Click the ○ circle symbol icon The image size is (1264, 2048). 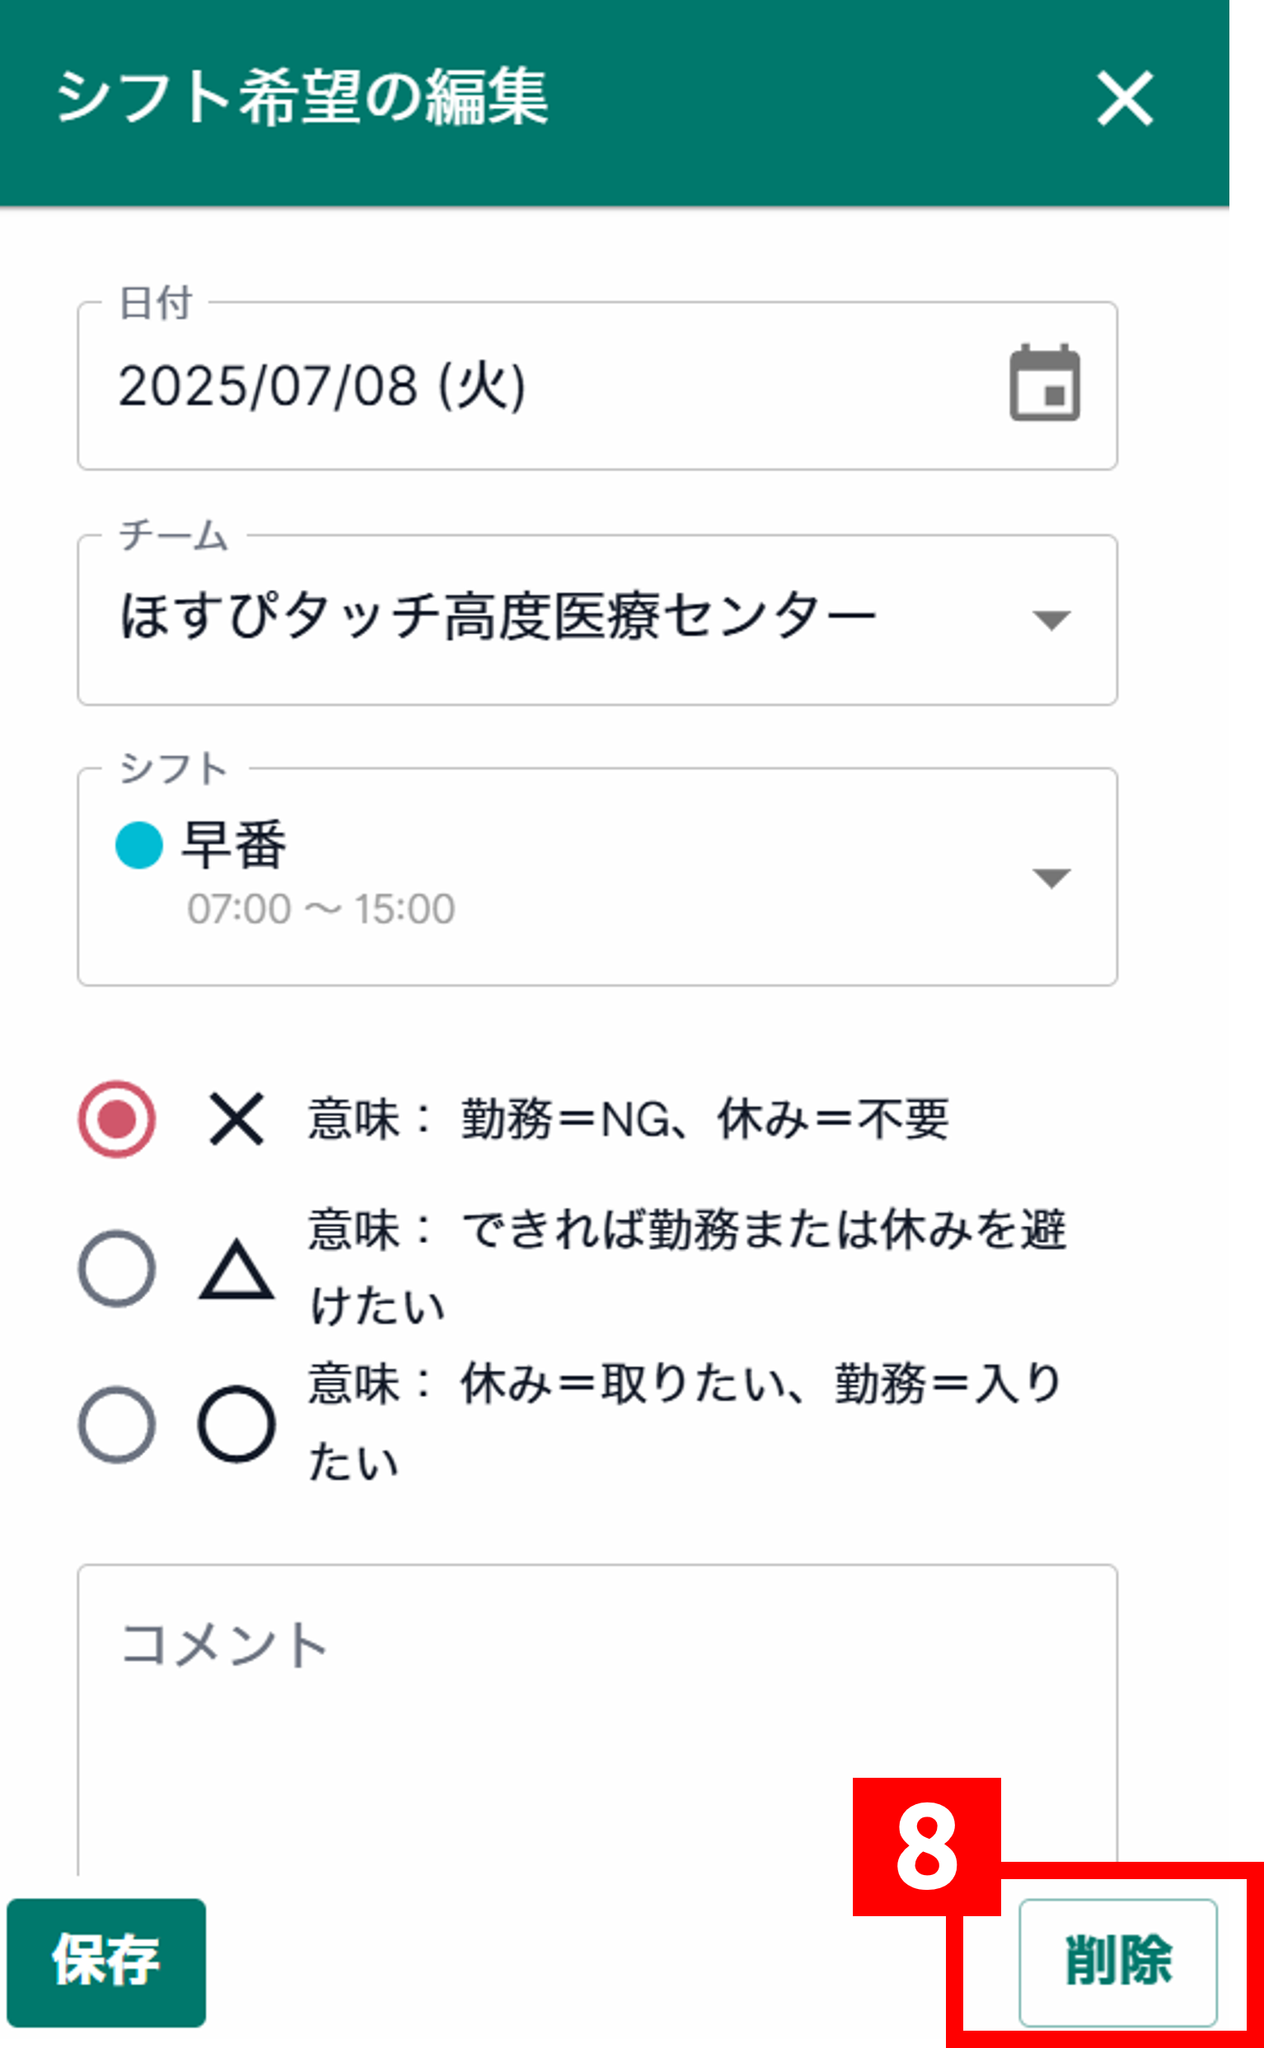[238, 1424]
